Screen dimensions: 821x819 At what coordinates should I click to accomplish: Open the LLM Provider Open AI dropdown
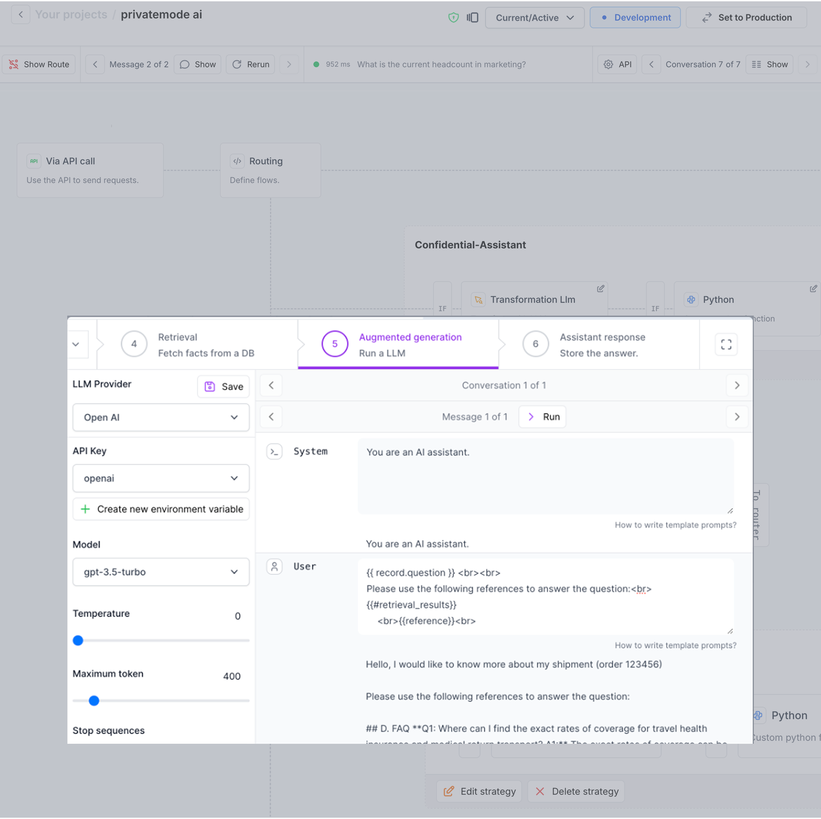[160, 417]
